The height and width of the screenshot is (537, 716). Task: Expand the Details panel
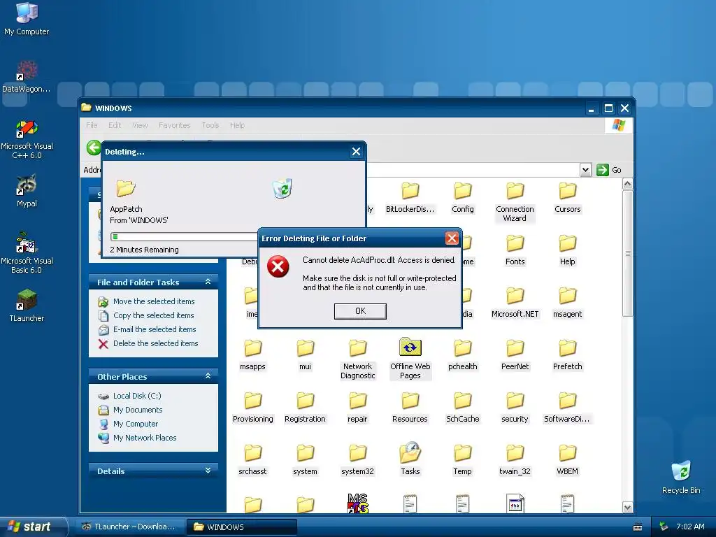pos(208,471)
